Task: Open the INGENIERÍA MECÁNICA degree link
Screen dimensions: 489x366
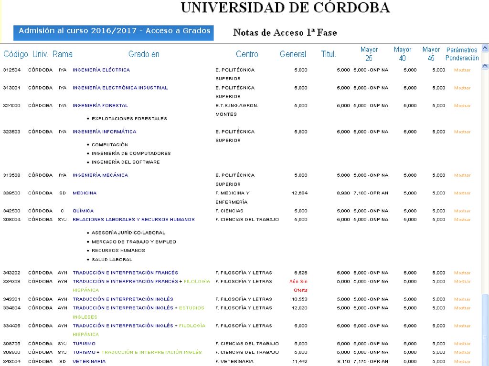Action: (100, 175)
